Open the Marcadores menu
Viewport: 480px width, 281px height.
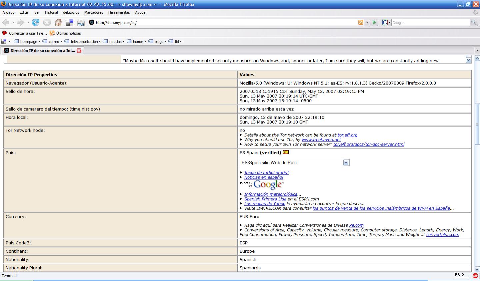[94, 12]
